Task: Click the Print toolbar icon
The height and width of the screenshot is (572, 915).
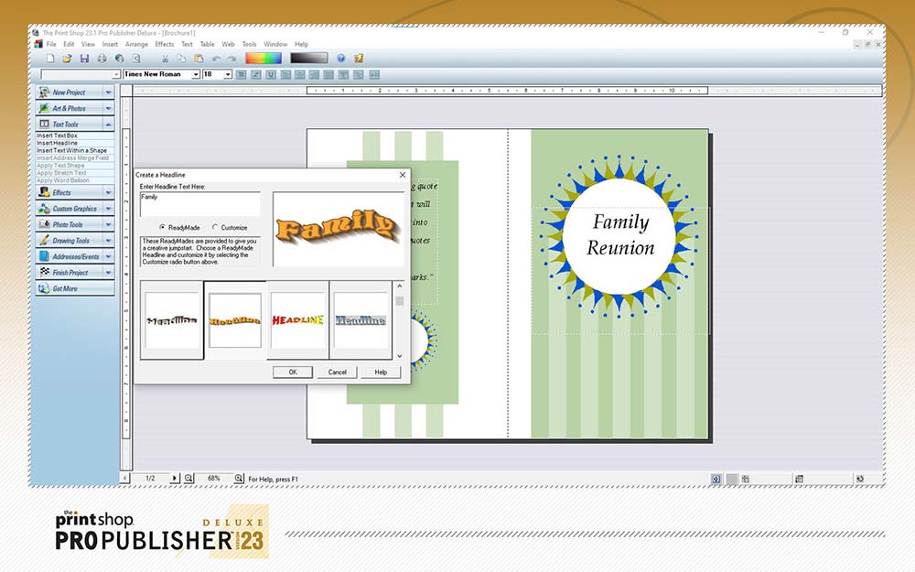Action: click(x=102, y=59)
